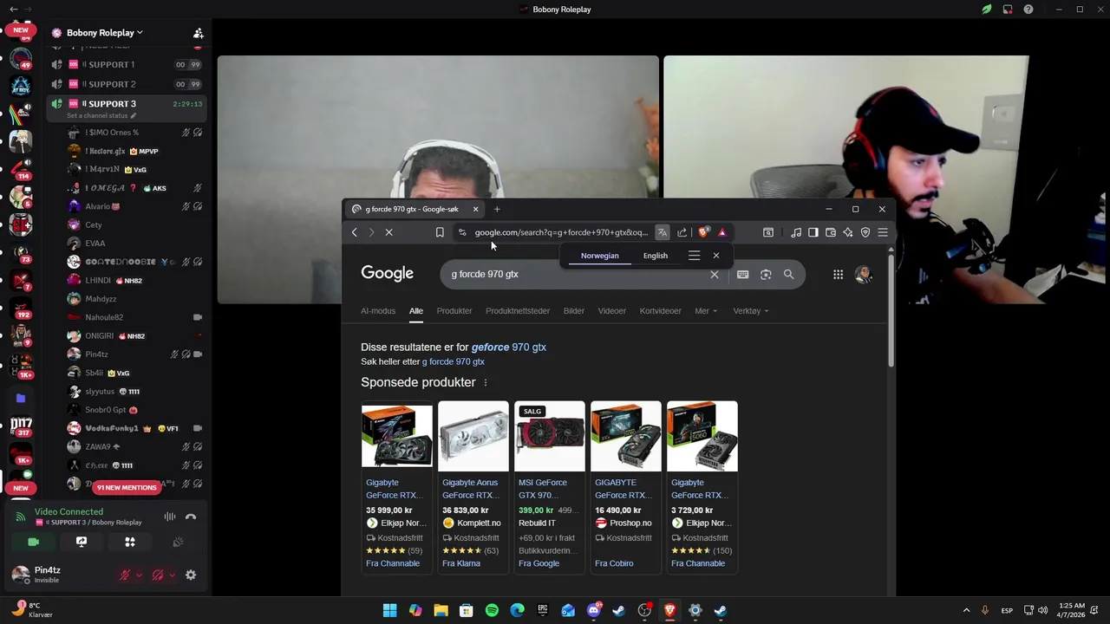Open translate popup options menu

[x=694, y=256]
